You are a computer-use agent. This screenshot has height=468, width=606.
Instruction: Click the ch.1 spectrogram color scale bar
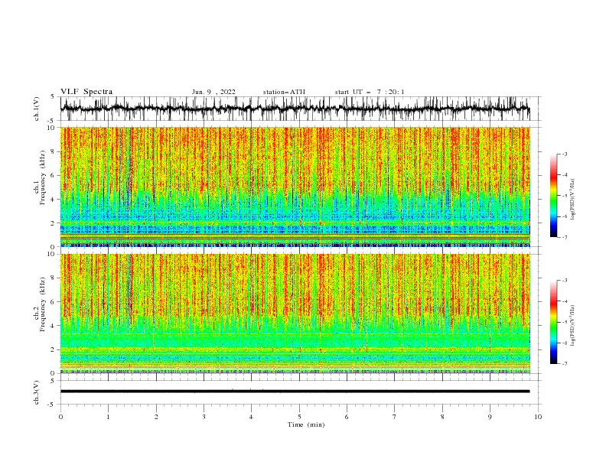553,196
